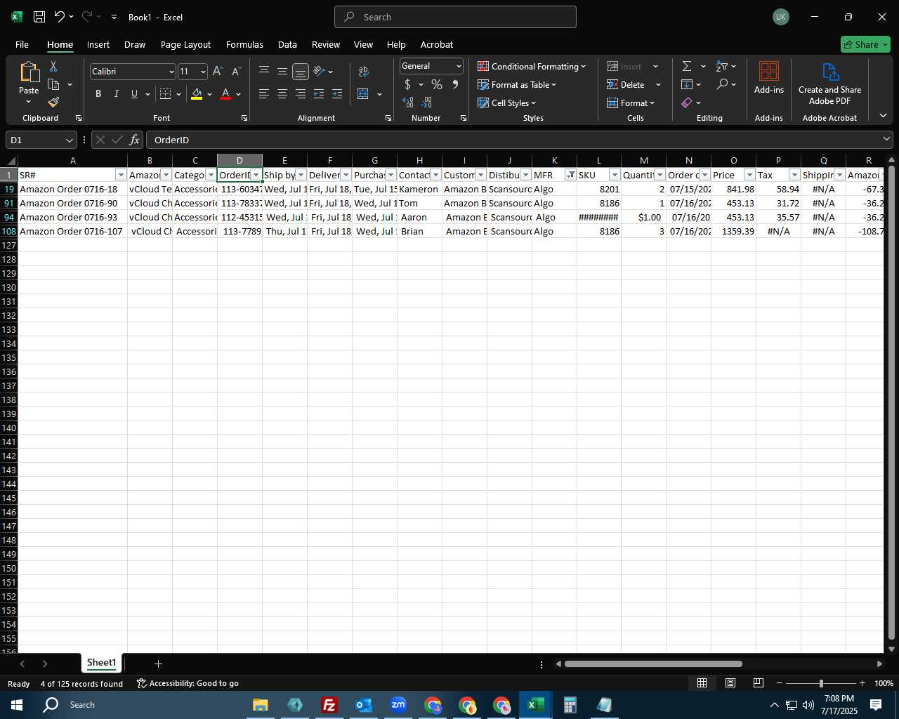
Task: Click the Search box in title bar
Action: [x=455, y=17]
